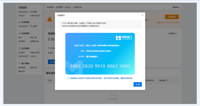200x106 pixels.
Task: Click the 宝贝管理 bag icon
Action: click(19, 48)
